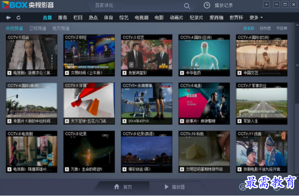This screenshot has width=299, height=196.
Task: Open CCTV-4 国际(欧洲) channel thumbnail
Action: coord(261,55)
